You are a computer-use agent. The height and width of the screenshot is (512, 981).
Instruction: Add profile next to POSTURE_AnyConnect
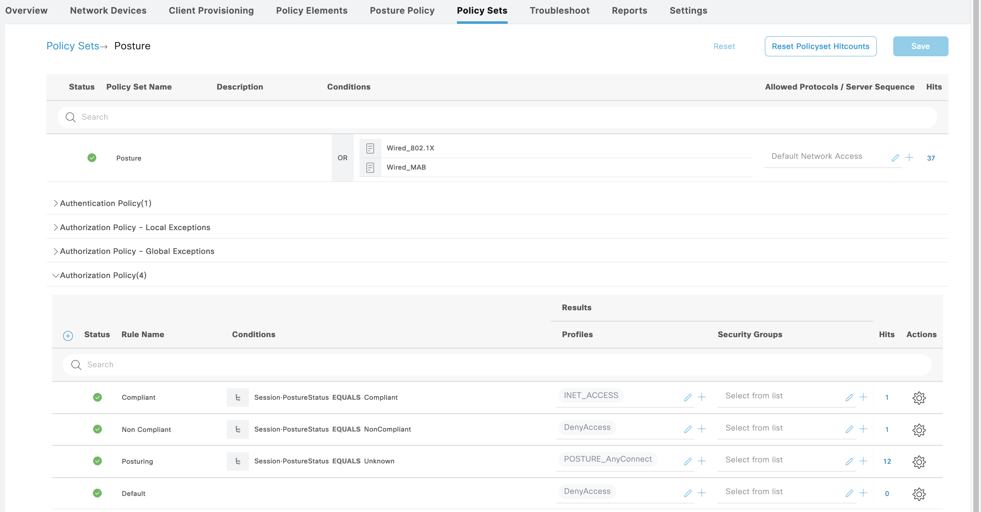701,461
